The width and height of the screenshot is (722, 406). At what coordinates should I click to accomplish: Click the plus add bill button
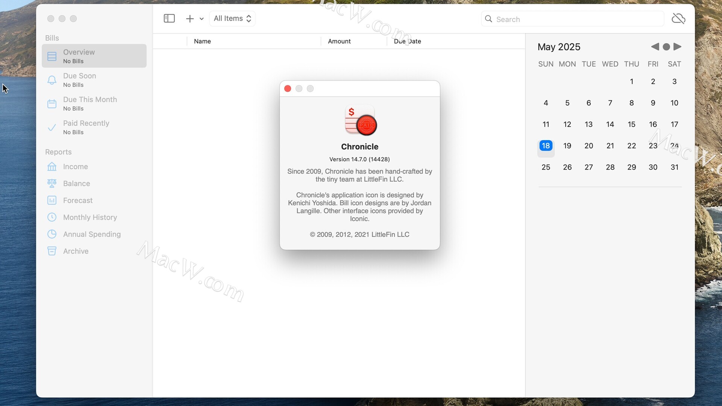190,18
